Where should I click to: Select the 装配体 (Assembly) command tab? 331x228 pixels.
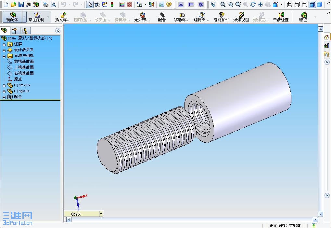click(12, 17)
